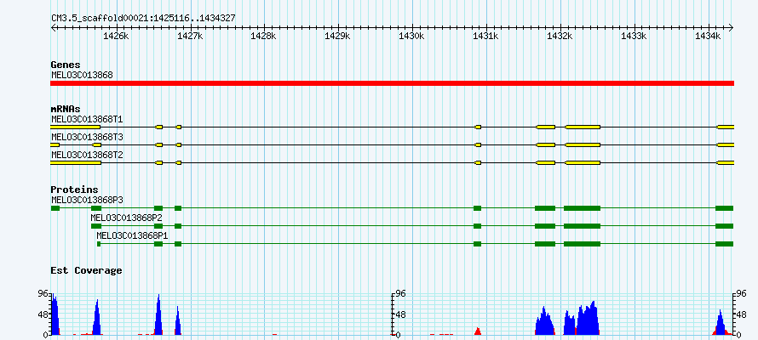The width and height of the screenshot is (758, 340).
Task: Click the 1434k ruler tick label
Action: (x=708, y=36)
